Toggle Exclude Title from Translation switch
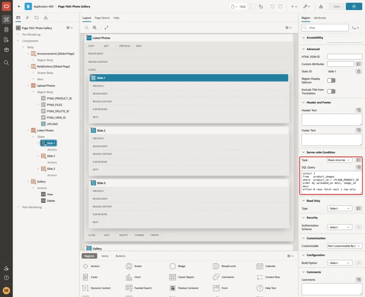365x297 pixels. coord(331,91)
